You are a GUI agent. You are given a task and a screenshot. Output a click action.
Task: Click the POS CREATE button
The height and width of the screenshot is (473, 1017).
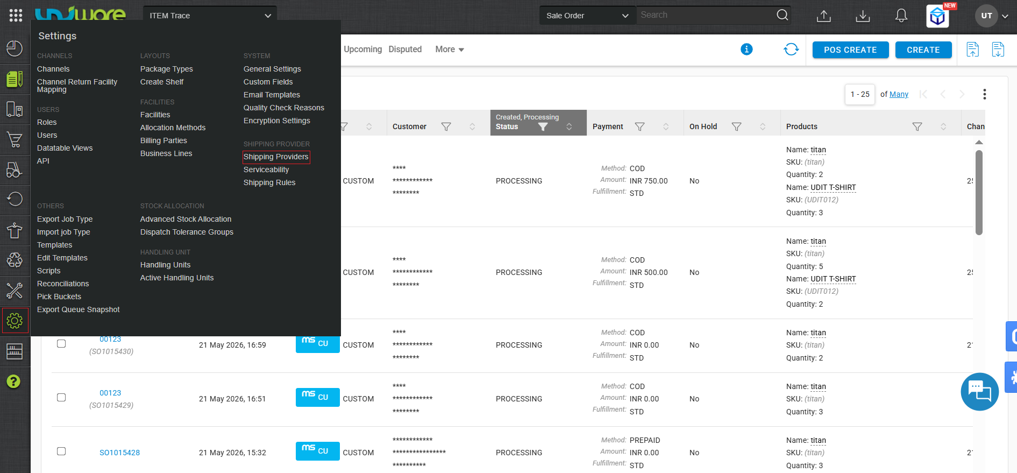click(x=850, y=50)
